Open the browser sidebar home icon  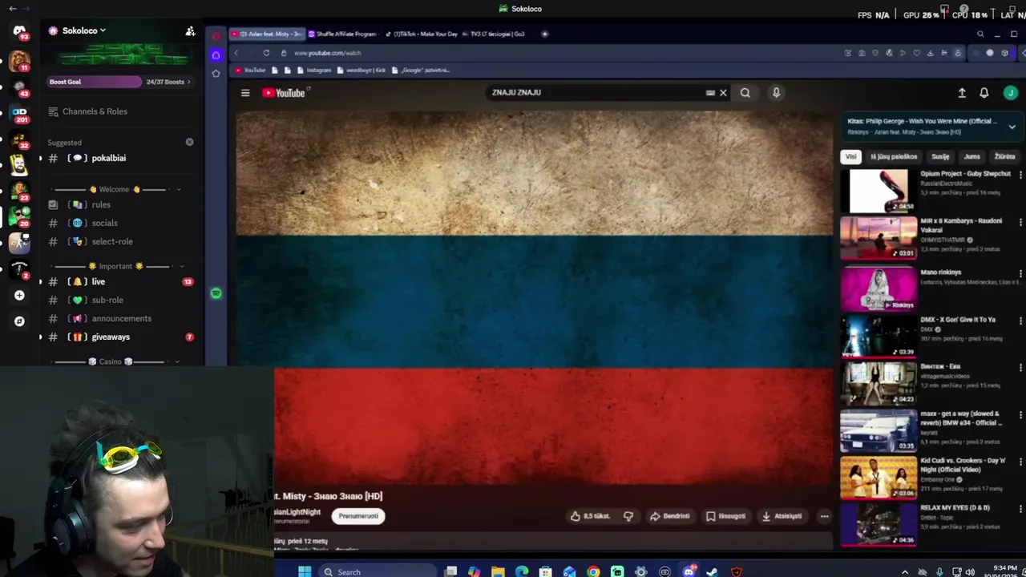click(x=216, y=54)
